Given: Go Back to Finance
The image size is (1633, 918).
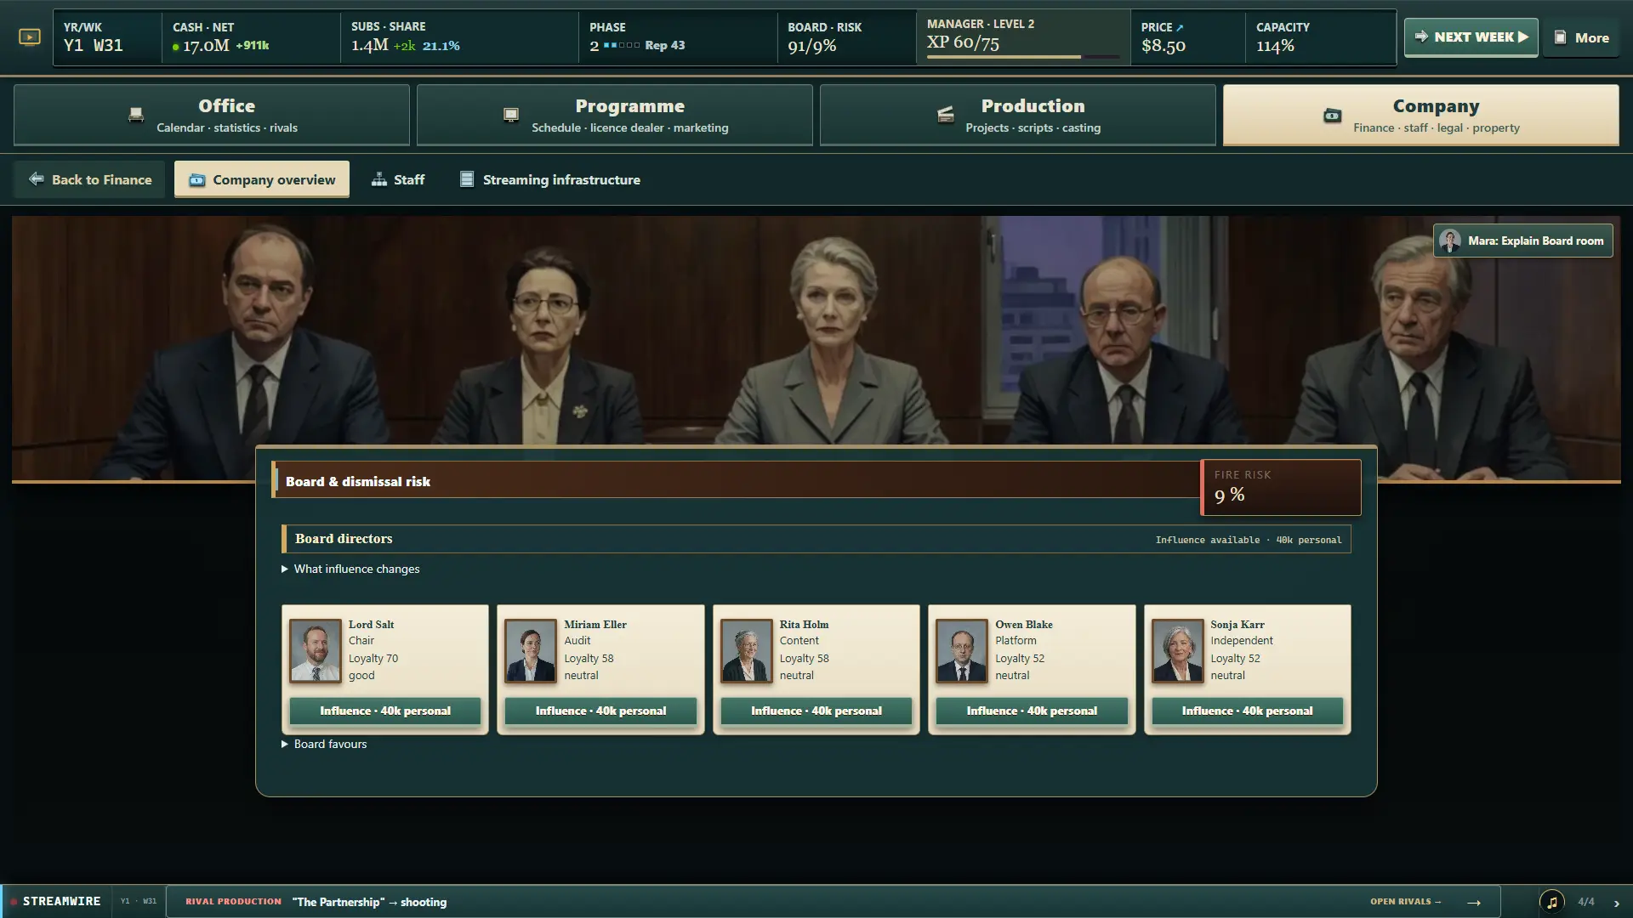Looking at the screenshot, I should point(89,179).
